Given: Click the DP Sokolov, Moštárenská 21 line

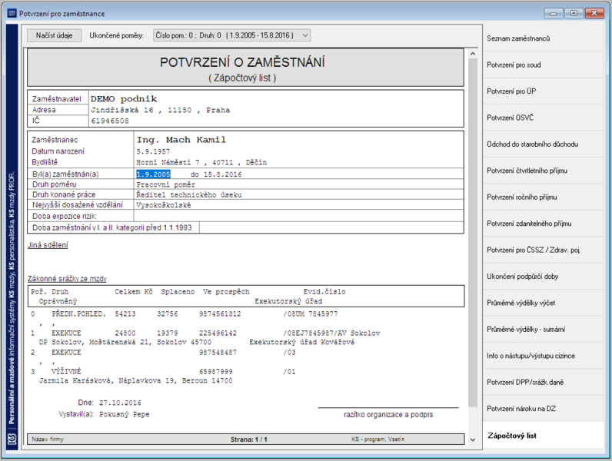Looking at the screenshot, I should tap(125, 343).
